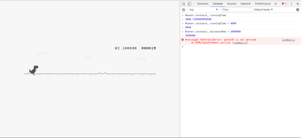Viewport: 301px width, 138px height.
Task: Open the Network tab
Action: tap(246, 4)
